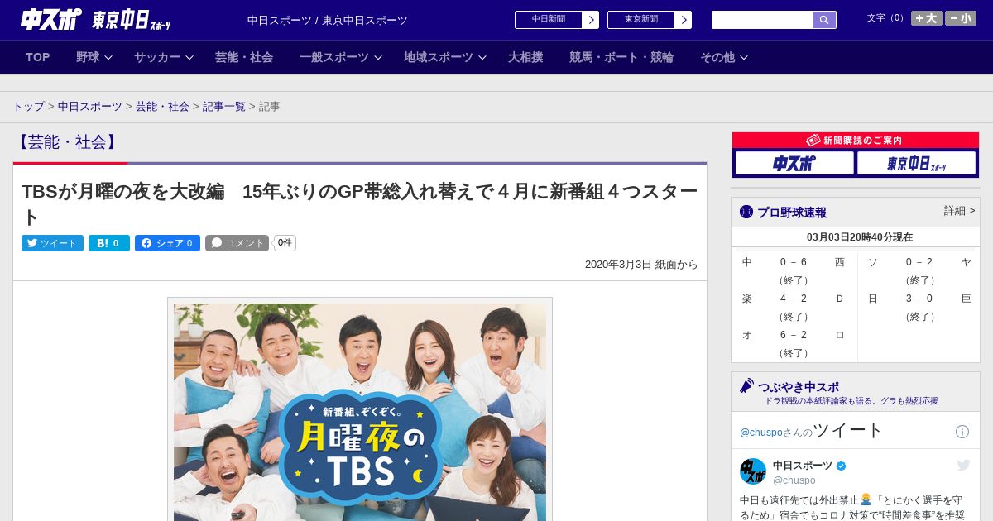Click the 0件 comment count bubble

(285, 243)
